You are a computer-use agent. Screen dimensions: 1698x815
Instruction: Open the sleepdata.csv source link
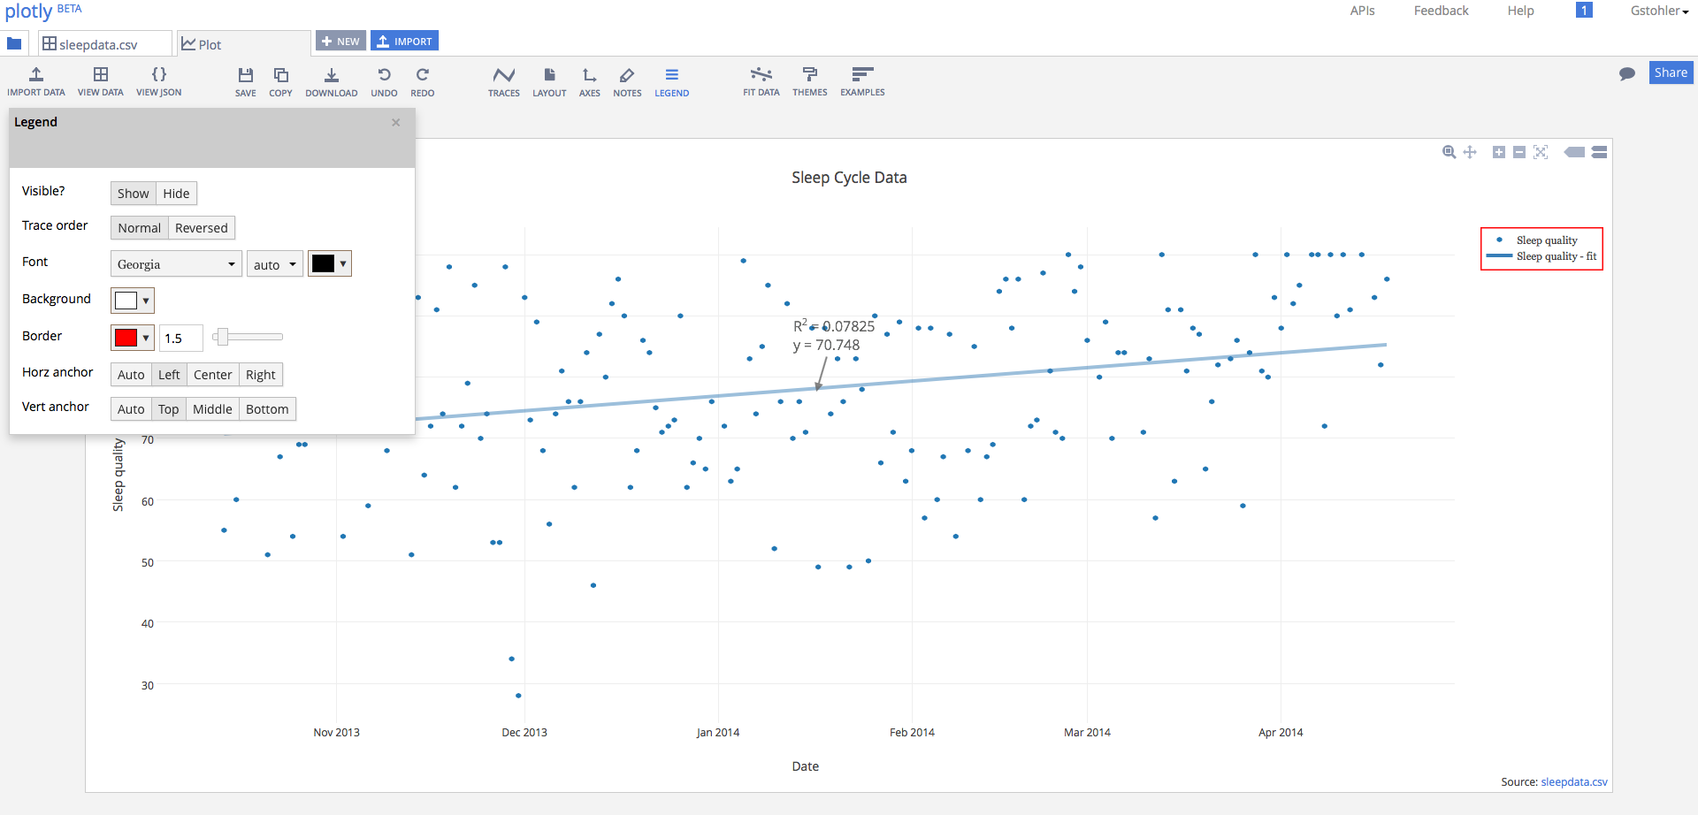[x=1574, y=781]
